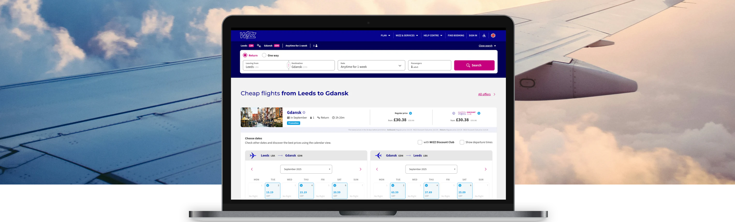
Task: Click the info icon before WIZZ Discount Club logo
Action: click(454, 113)
